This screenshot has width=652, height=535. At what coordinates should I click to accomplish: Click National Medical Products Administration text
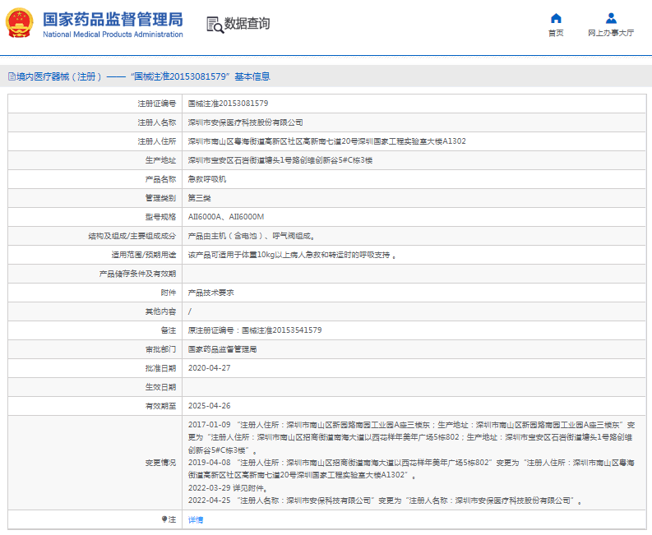[113, 35]
